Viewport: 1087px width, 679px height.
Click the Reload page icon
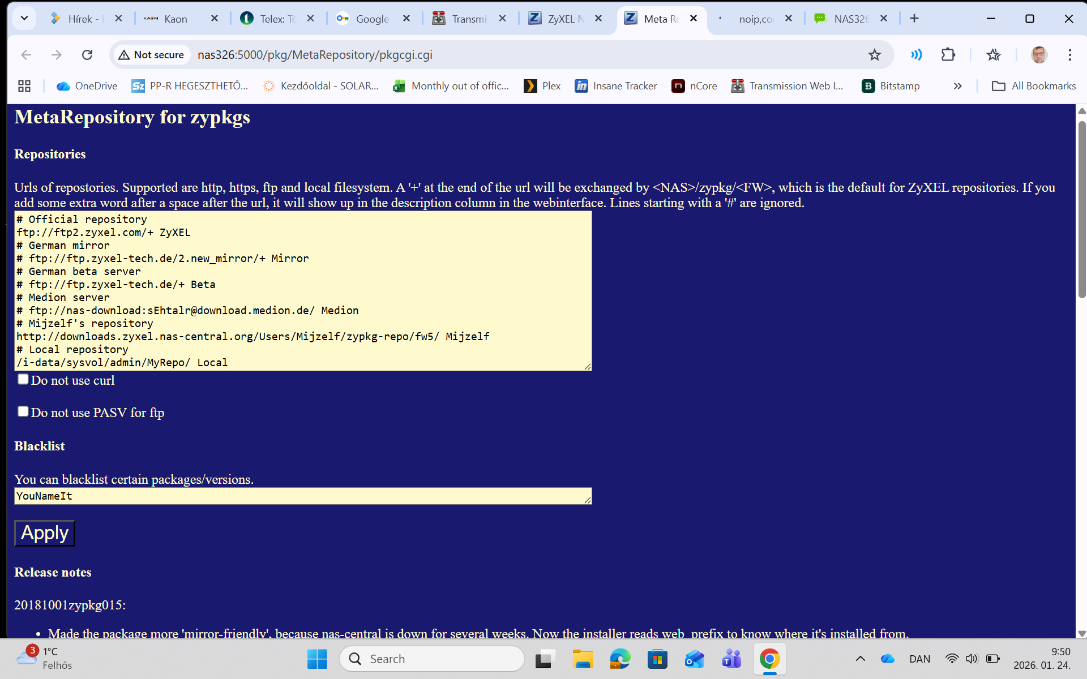[x=87, y=55]
